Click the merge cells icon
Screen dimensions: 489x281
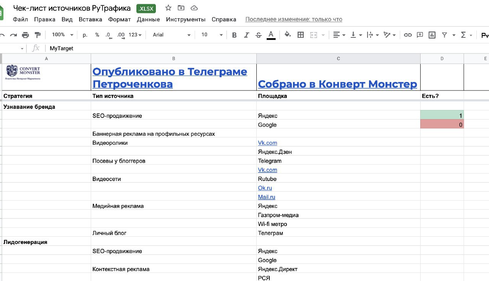coord(314,35)
